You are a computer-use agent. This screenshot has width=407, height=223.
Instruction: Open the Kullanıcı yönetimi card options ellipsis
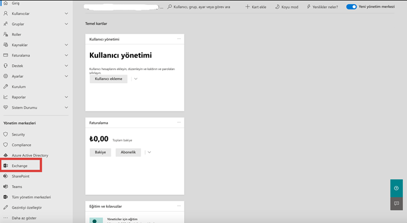[179, 39]
